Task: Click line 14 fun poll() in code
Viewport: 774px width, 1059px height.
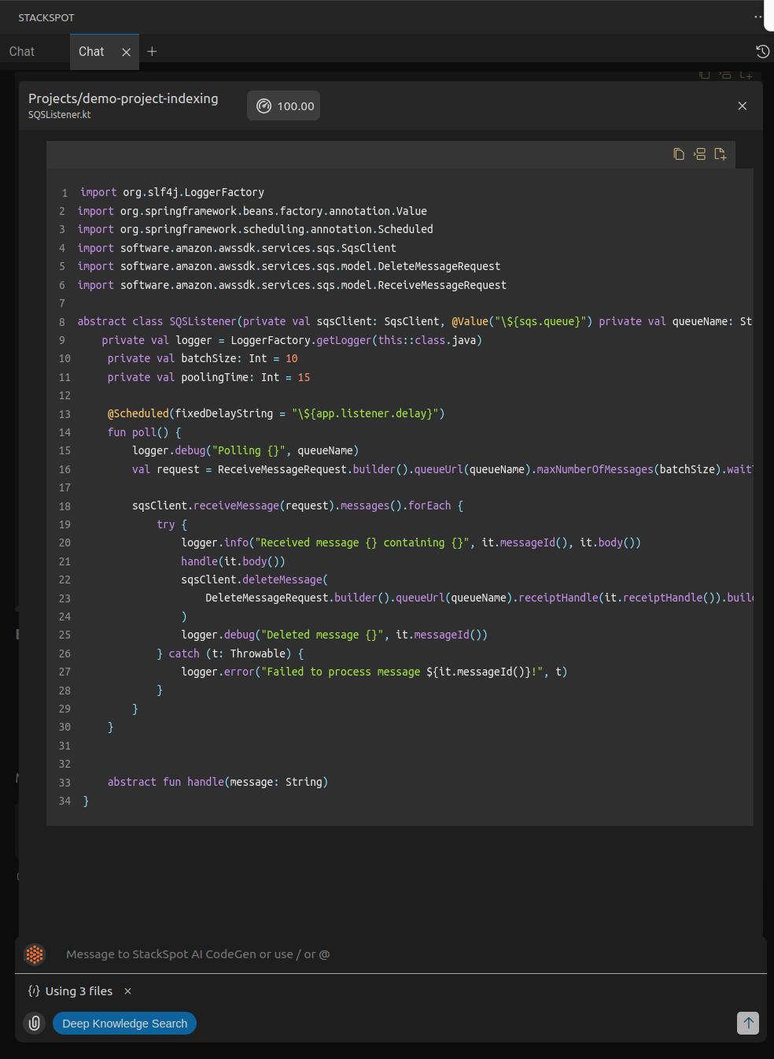Action: click(144, 432)
